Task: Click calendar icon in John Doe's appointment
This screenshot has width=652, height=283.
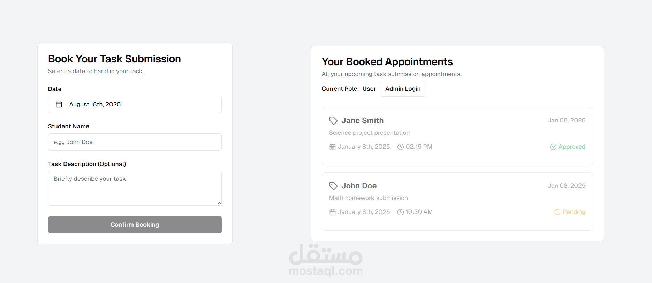Action: 333,212
